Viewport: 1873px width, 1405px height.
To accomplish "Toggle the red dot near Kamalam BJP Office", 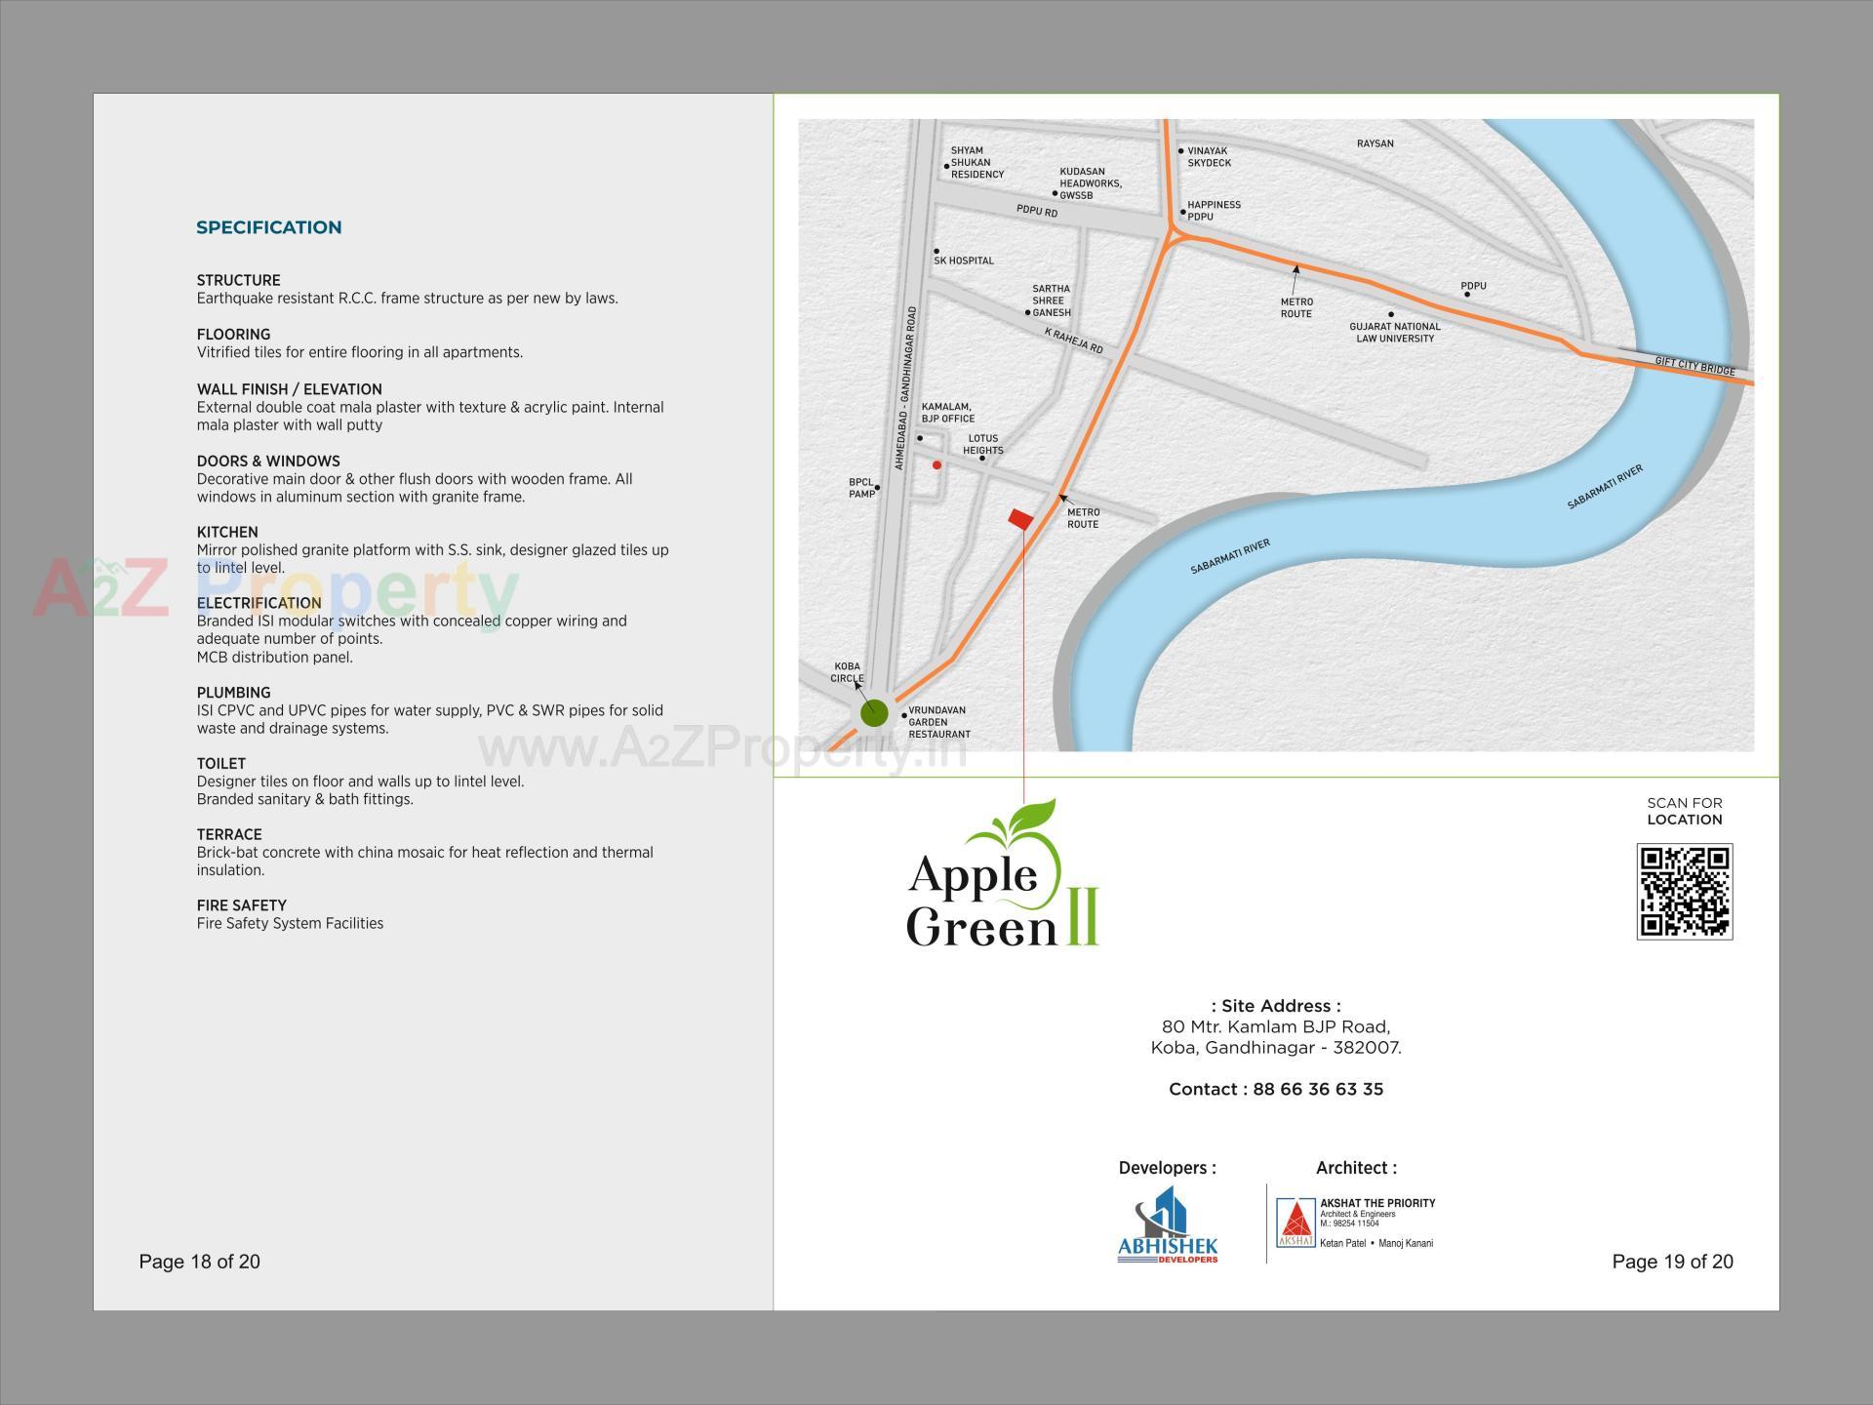I will [938, 465].
